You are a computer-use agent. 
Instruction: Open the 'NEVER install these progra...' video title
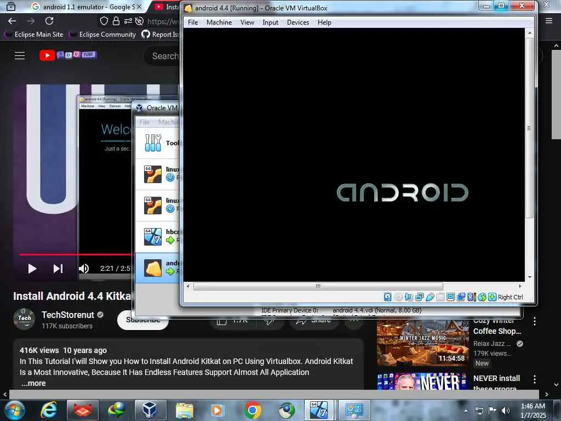(496, 383)
